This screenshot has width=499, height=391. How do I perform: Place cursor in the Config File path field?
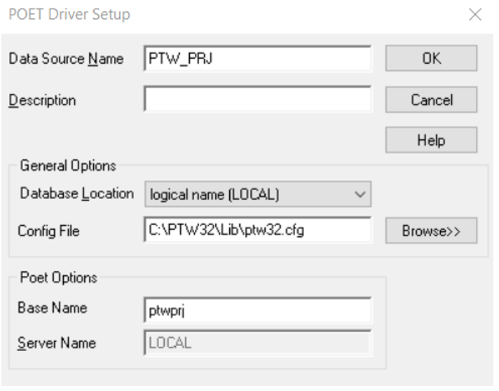pos(257,231)
